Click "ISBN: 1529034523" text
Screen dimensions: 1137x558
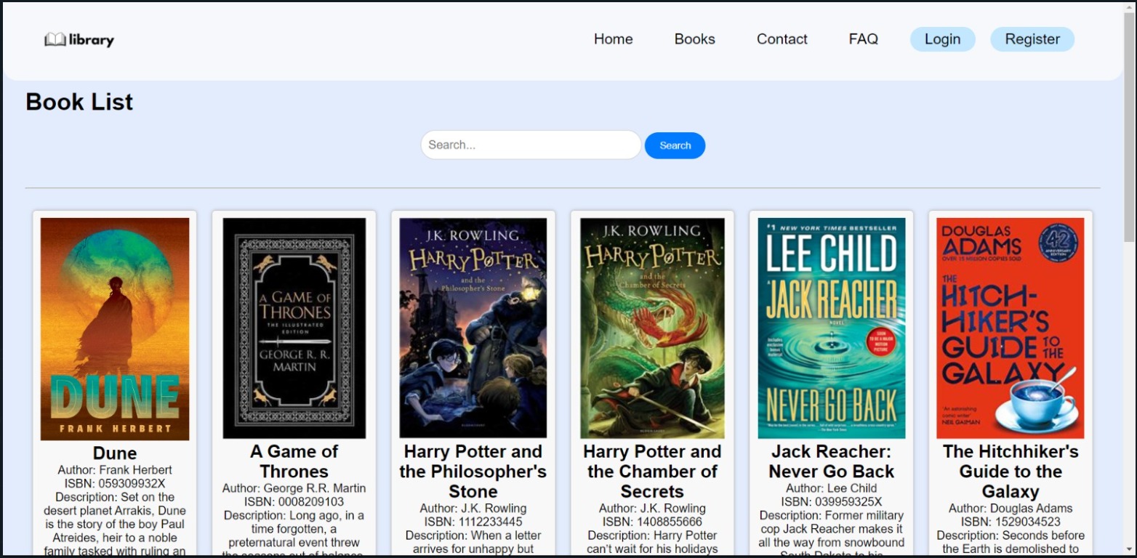click(x=1011, y=522)
